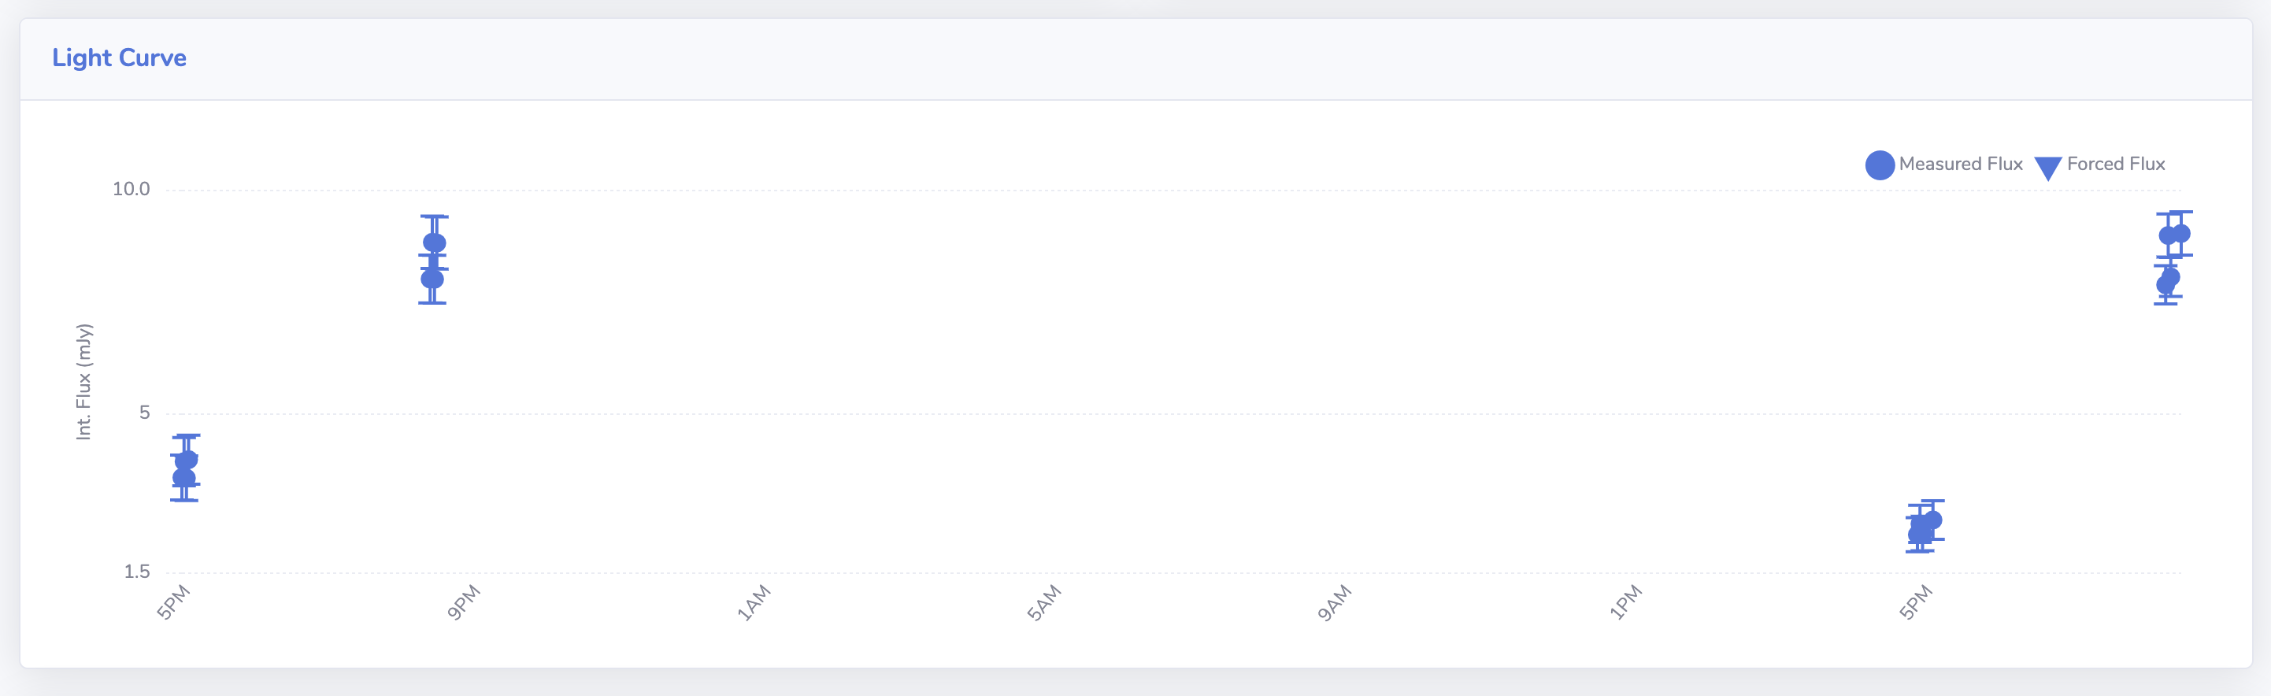Click the 10.0 y-axis tick label
This screenshot has height=696, width=2271.
coord(132,190)
